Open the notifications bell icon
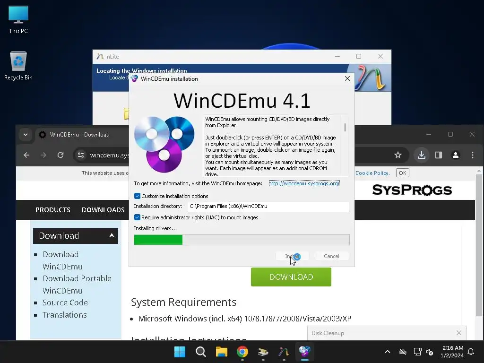This screenshot has width=484, height=363. (471, 352)
